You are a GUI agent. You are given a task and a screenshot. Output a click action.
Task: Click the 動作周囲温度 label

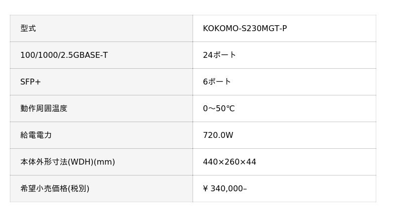point(43,109)
